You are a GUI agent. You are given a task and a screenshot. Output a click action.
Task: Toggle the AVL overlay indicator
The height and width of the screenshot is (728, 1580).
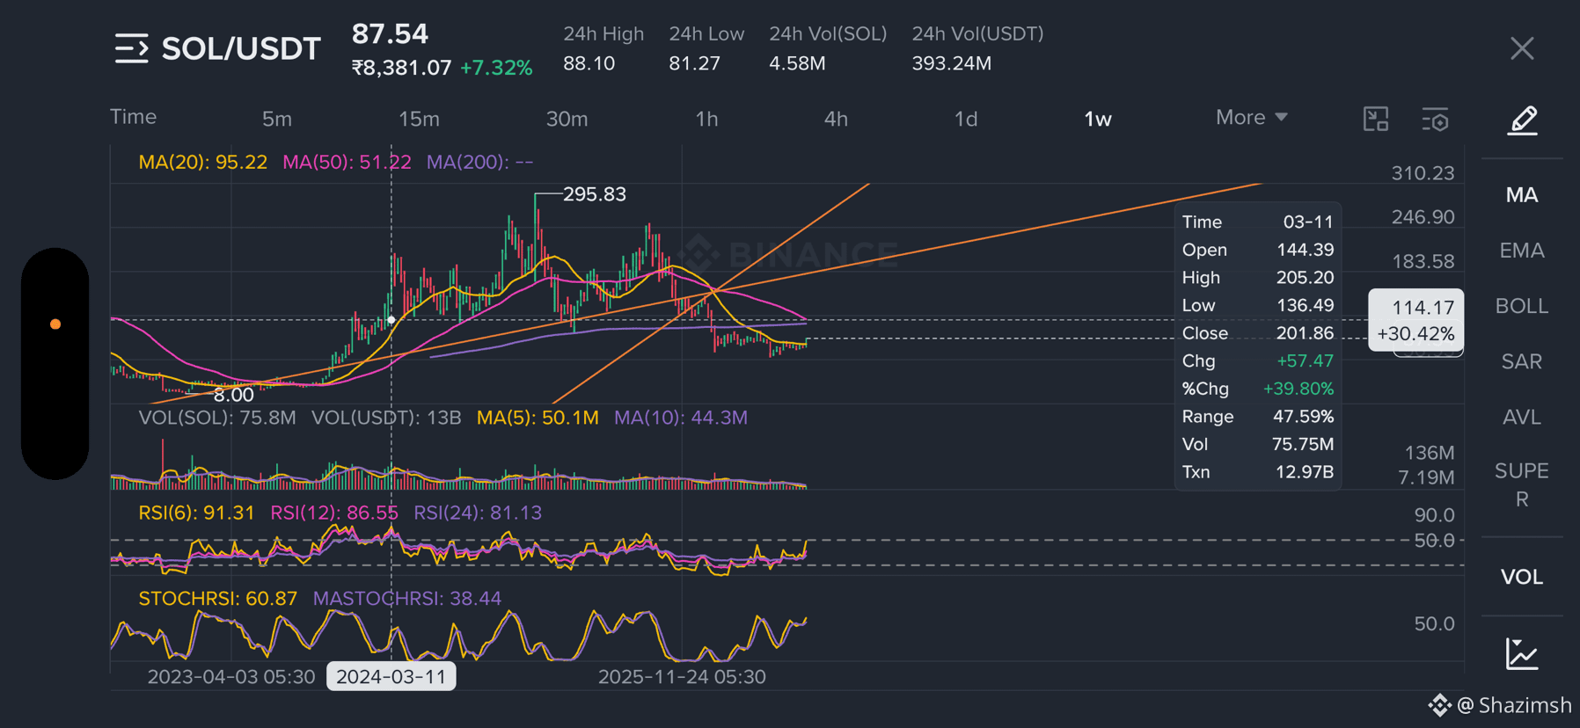(x=1522, y=417)
